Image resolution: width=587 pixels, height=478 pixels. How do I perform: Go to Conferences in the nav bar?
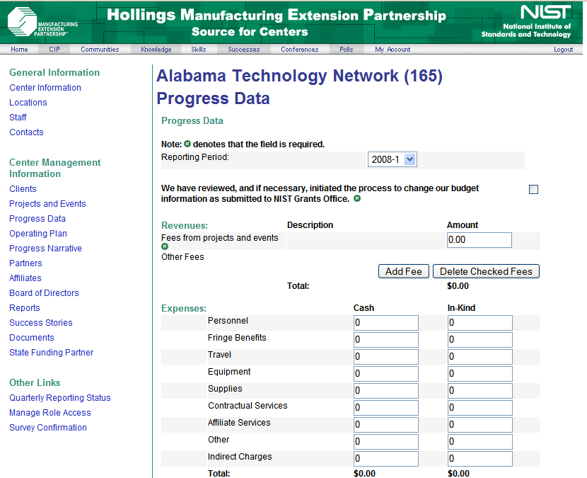299,49
